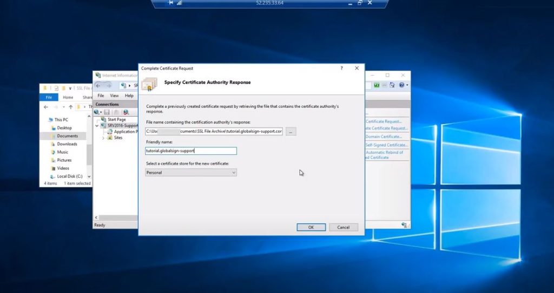Select This PC in File Explorer navigation
This screenshot has width=554, height=293.
61,120
